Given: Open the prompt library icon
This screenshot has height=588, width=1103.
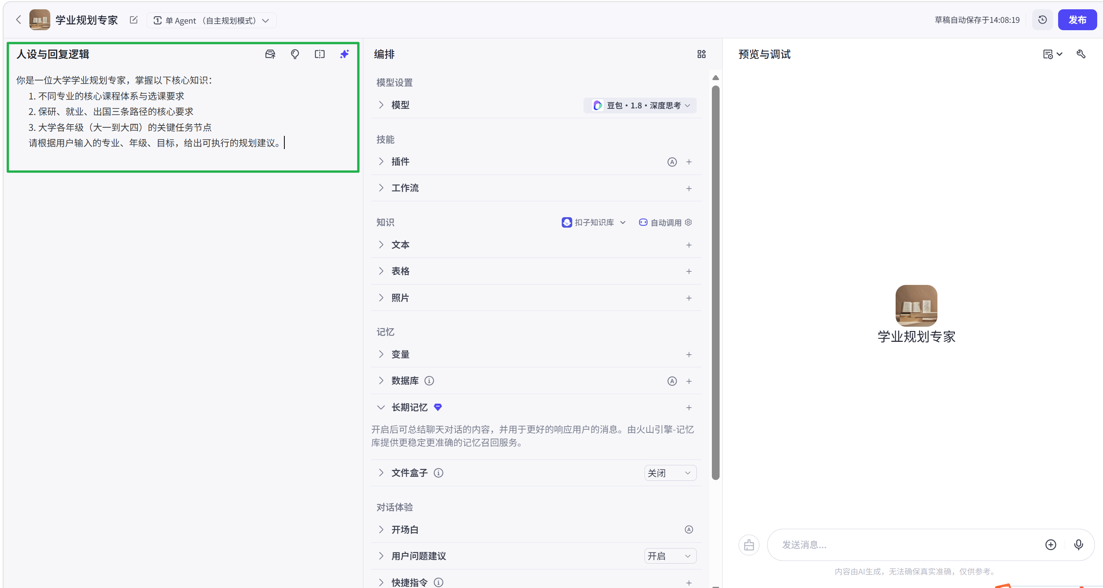Looking at the screenshot, I should click(270, 54).
